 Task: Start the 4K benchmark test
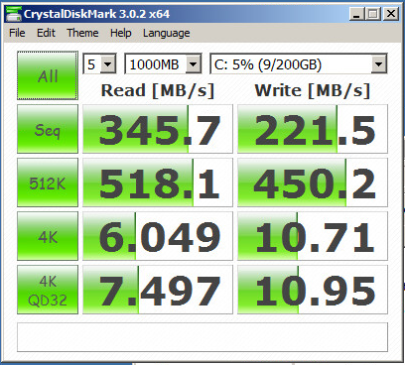[x=48, y=236]
